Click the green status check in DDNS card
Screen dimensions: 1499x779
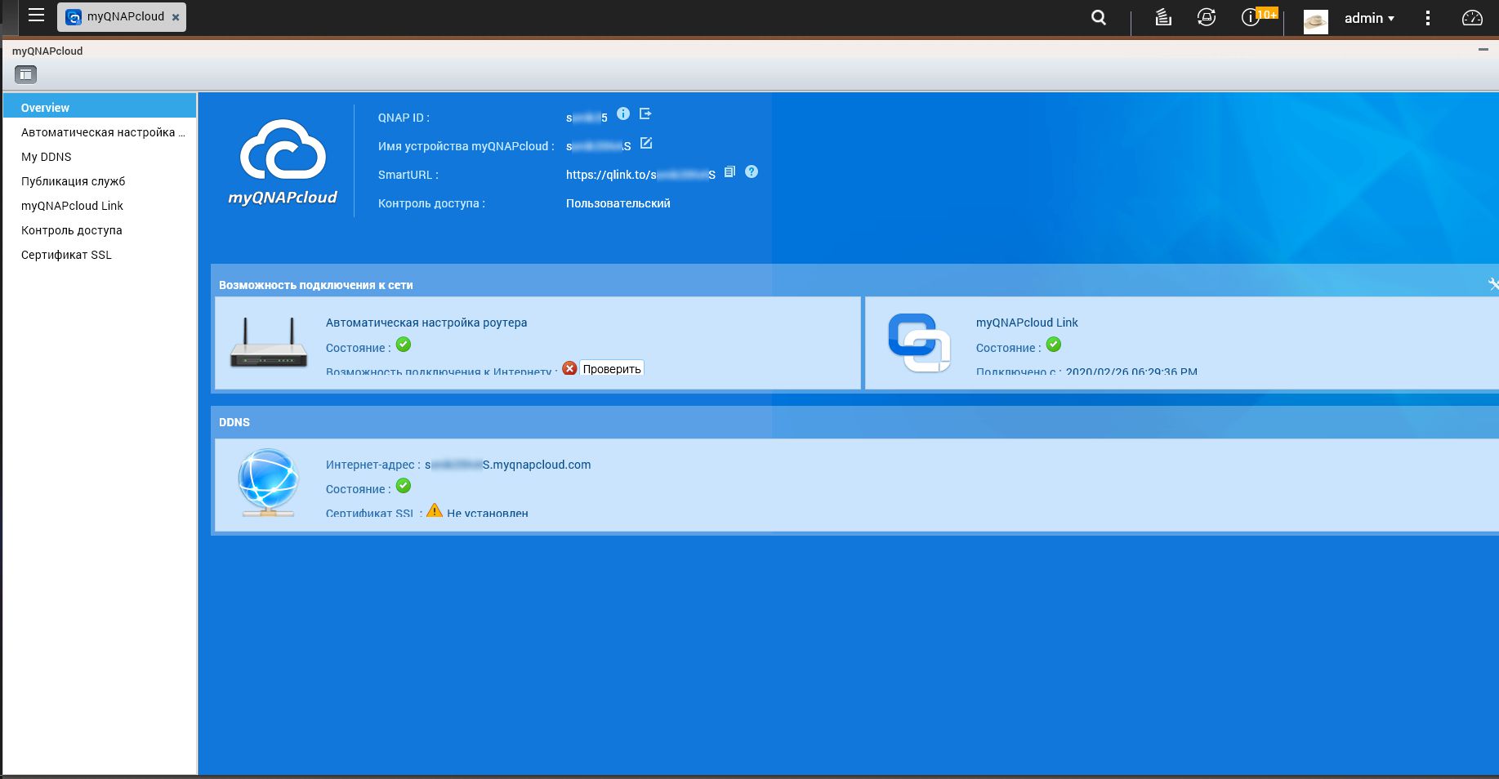pos(404,486)
